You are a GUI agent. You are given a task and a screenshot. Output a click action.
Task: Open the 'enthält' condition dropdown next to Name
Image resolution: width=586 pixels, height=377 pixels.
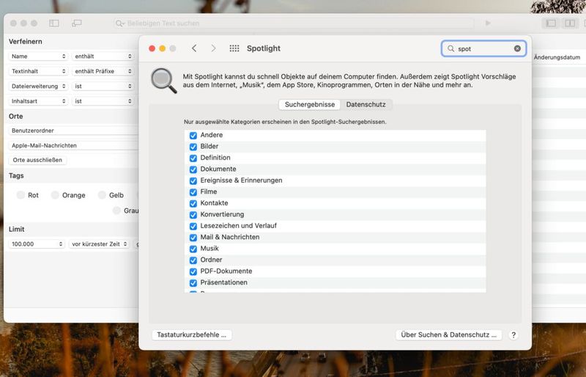pyautogui.click(x=103, y=56)
